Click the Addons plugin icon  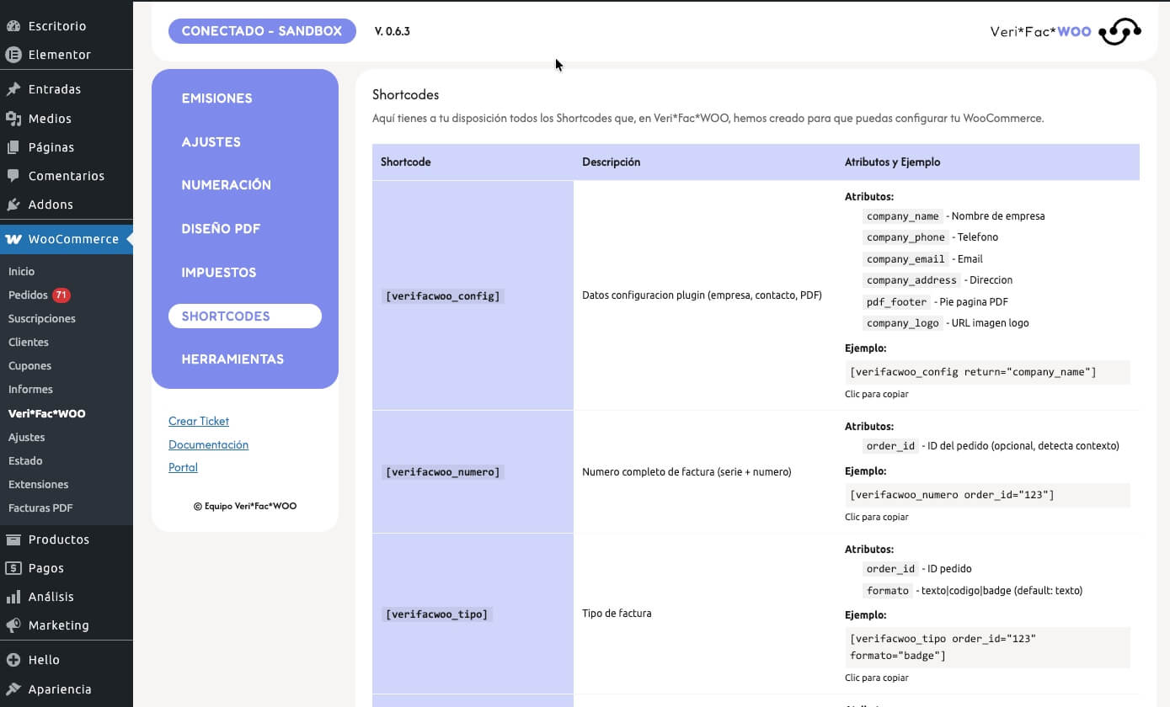pyautogui.click(x=13, y=205)
